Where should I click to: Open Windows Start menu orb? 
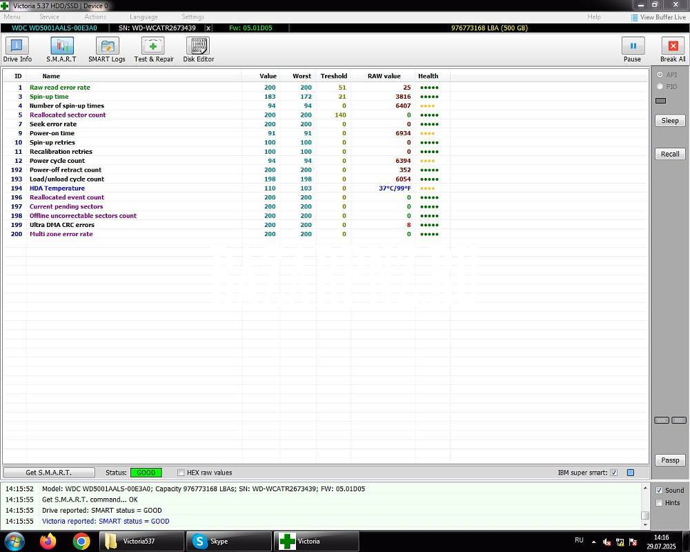[14, 541]
